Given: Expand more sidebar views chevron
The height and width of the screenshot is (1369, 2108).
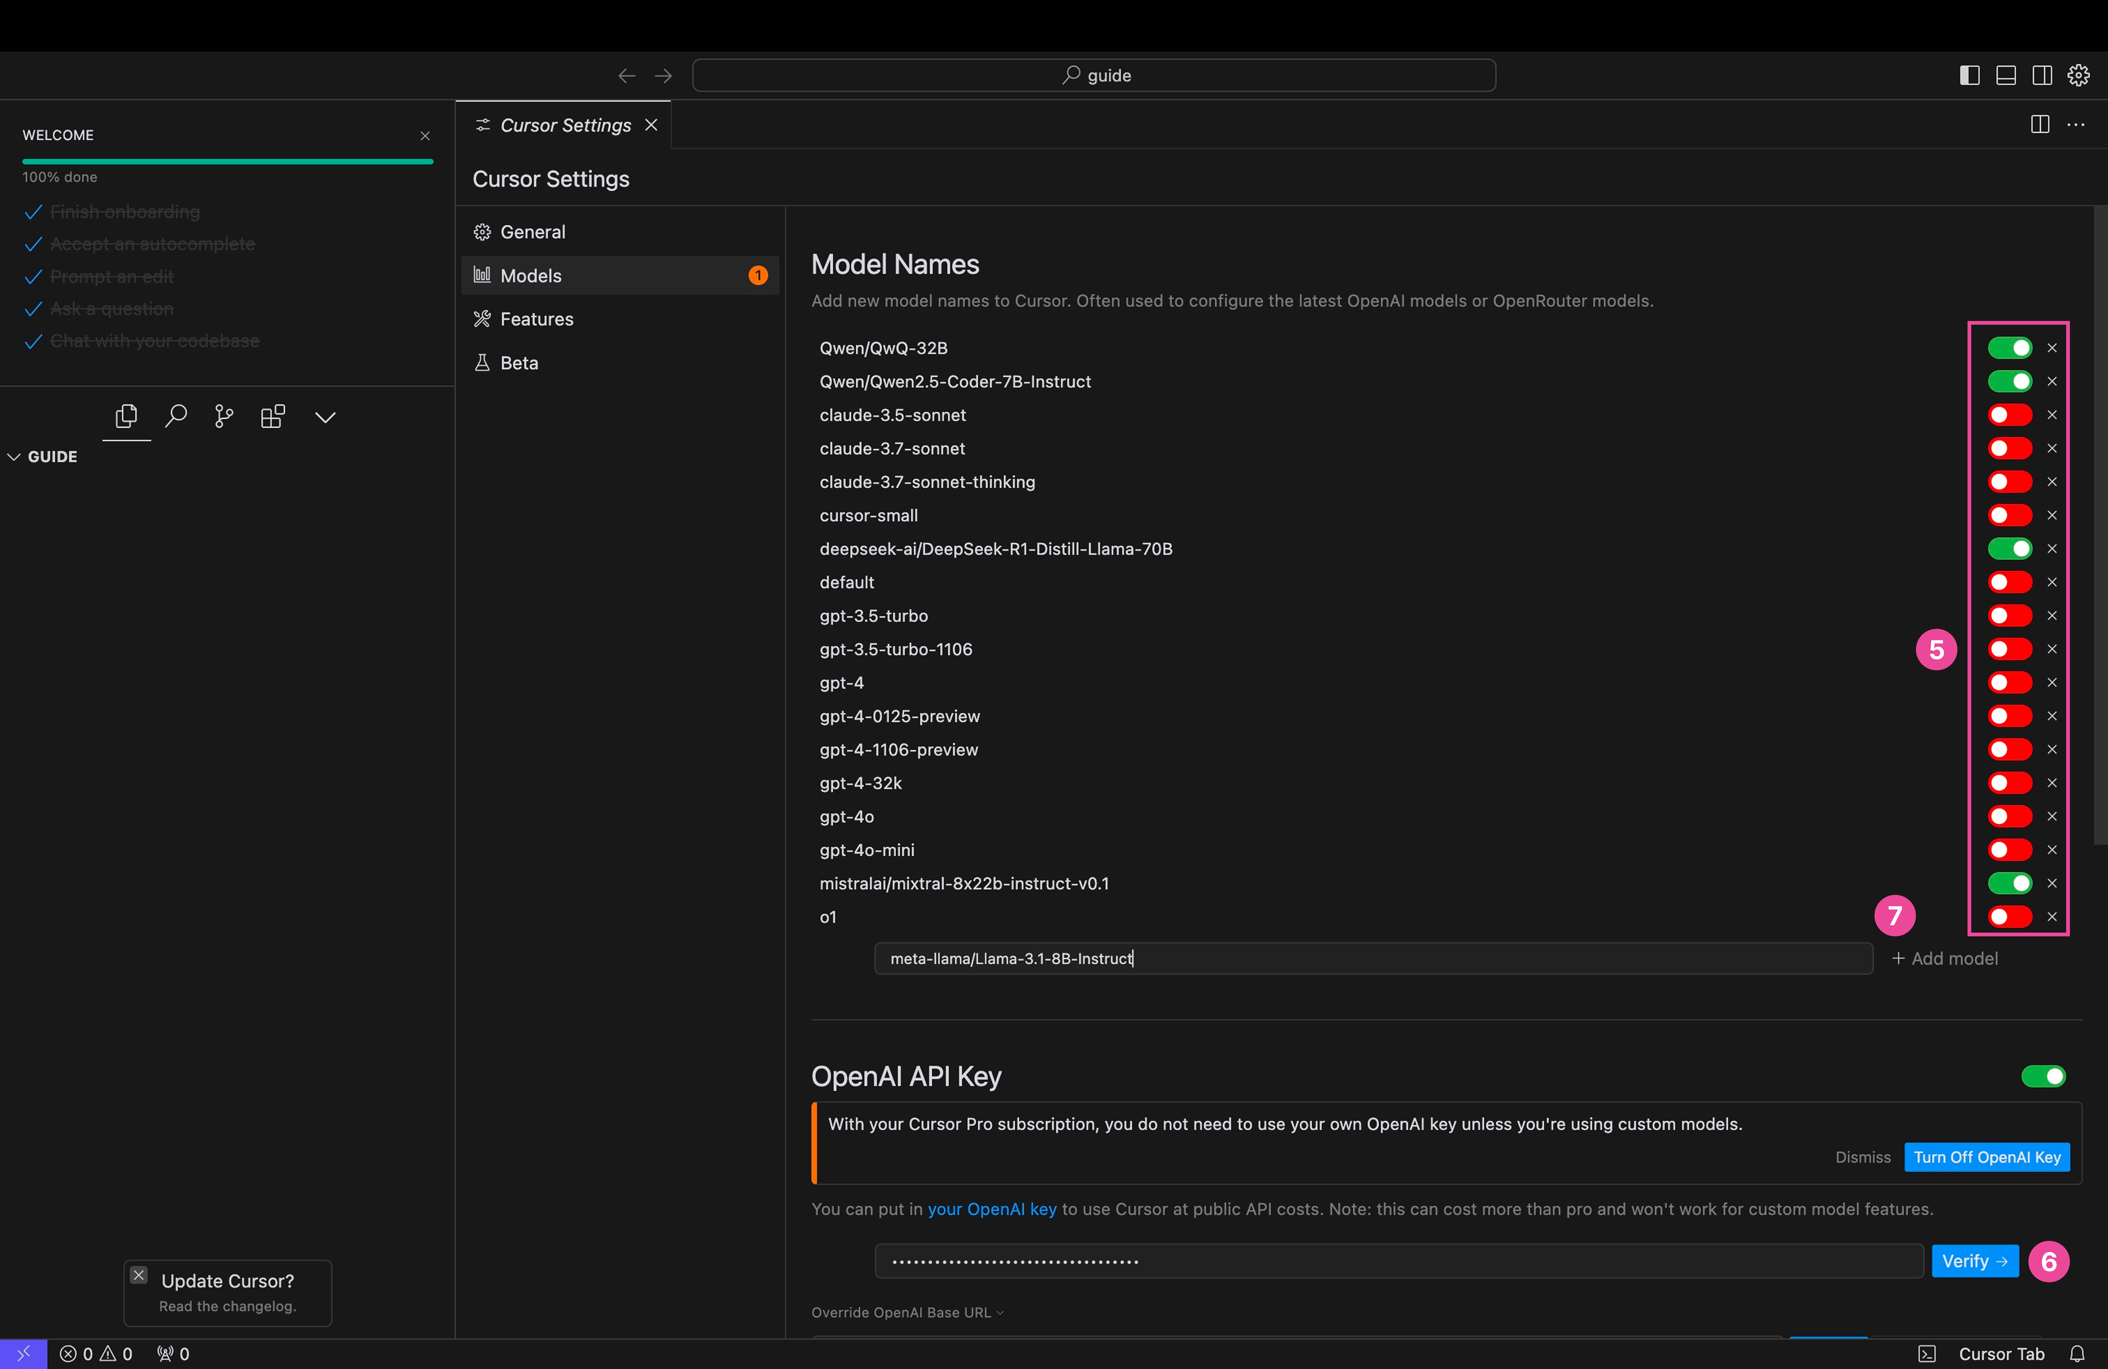Looking at the screenshot, I should [325, 417].
